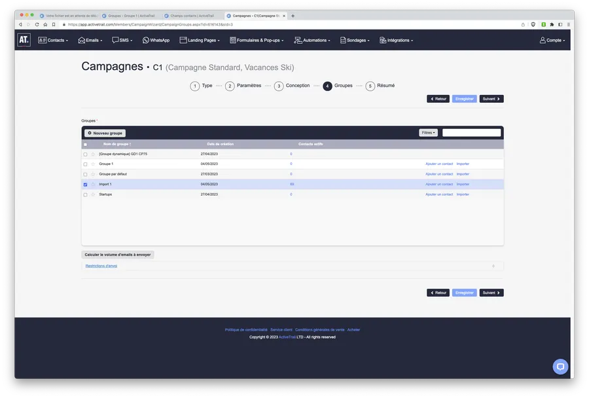Switch to the Votre fichier est en attente tab
589x398 pixels.
[x=69, y=16]
